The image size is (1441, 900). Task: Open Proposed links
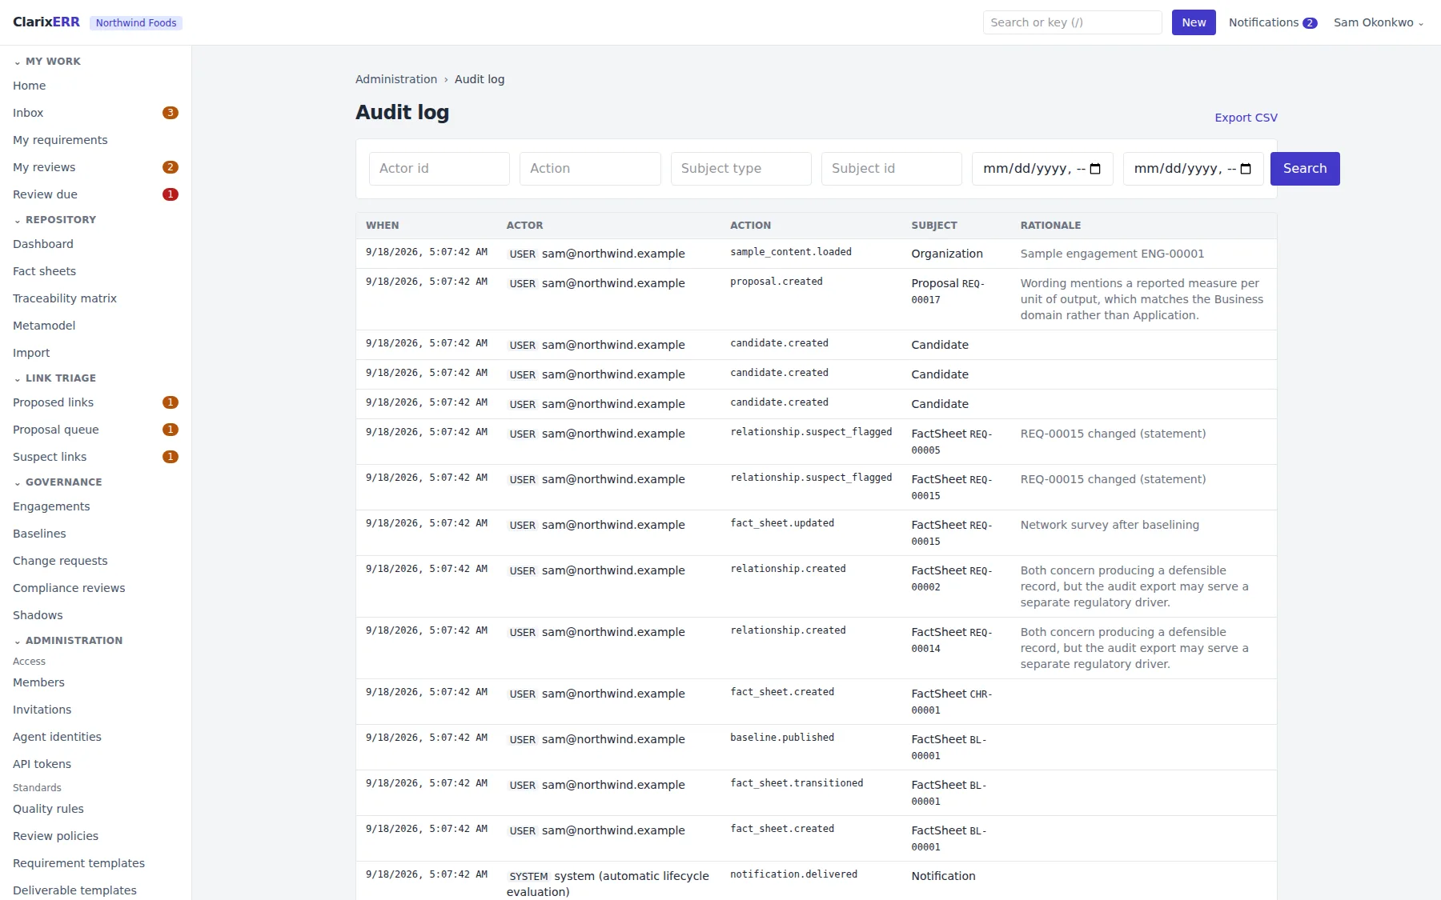pos(95,402)
